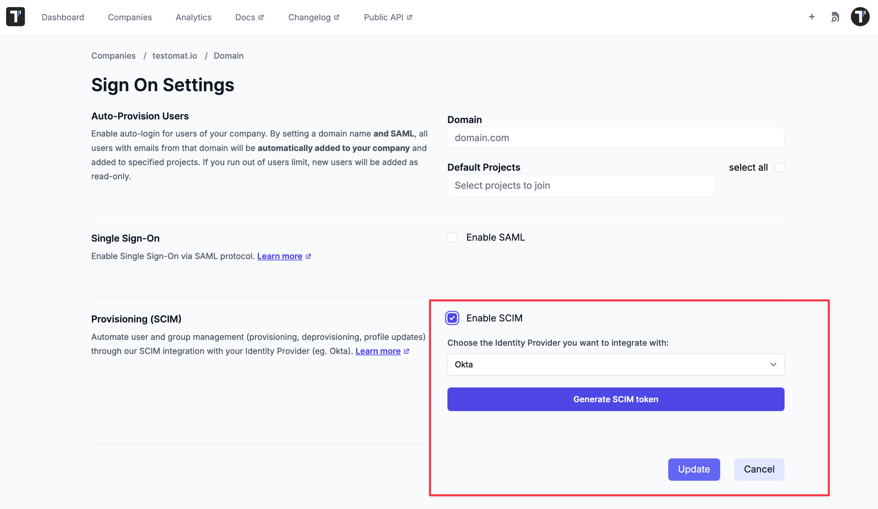Go to the Dashboard menu item

point(63,17)
